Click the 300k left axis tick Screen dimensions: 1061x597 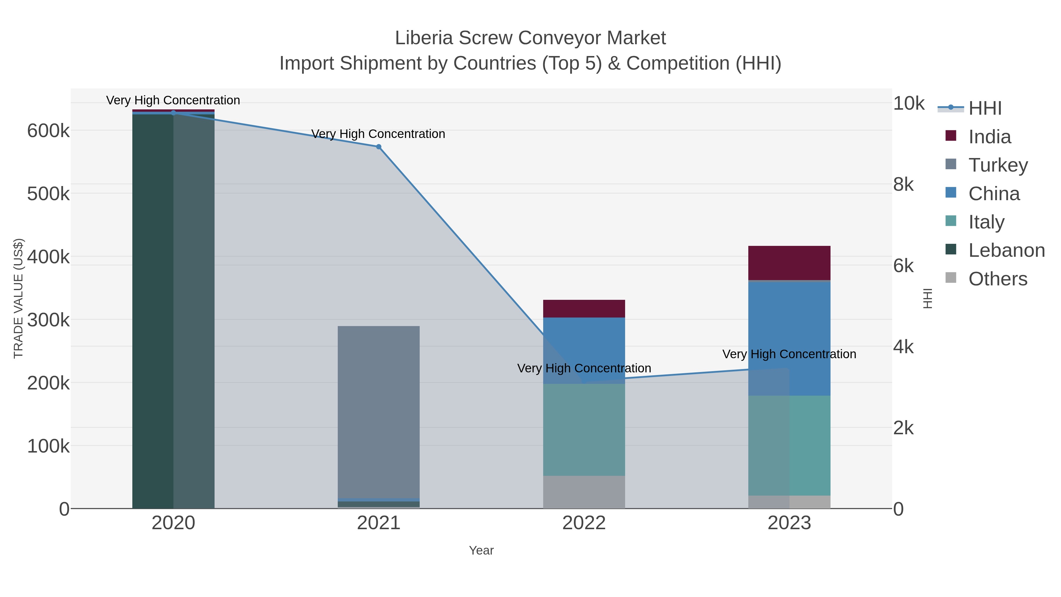tap(48, 320)
